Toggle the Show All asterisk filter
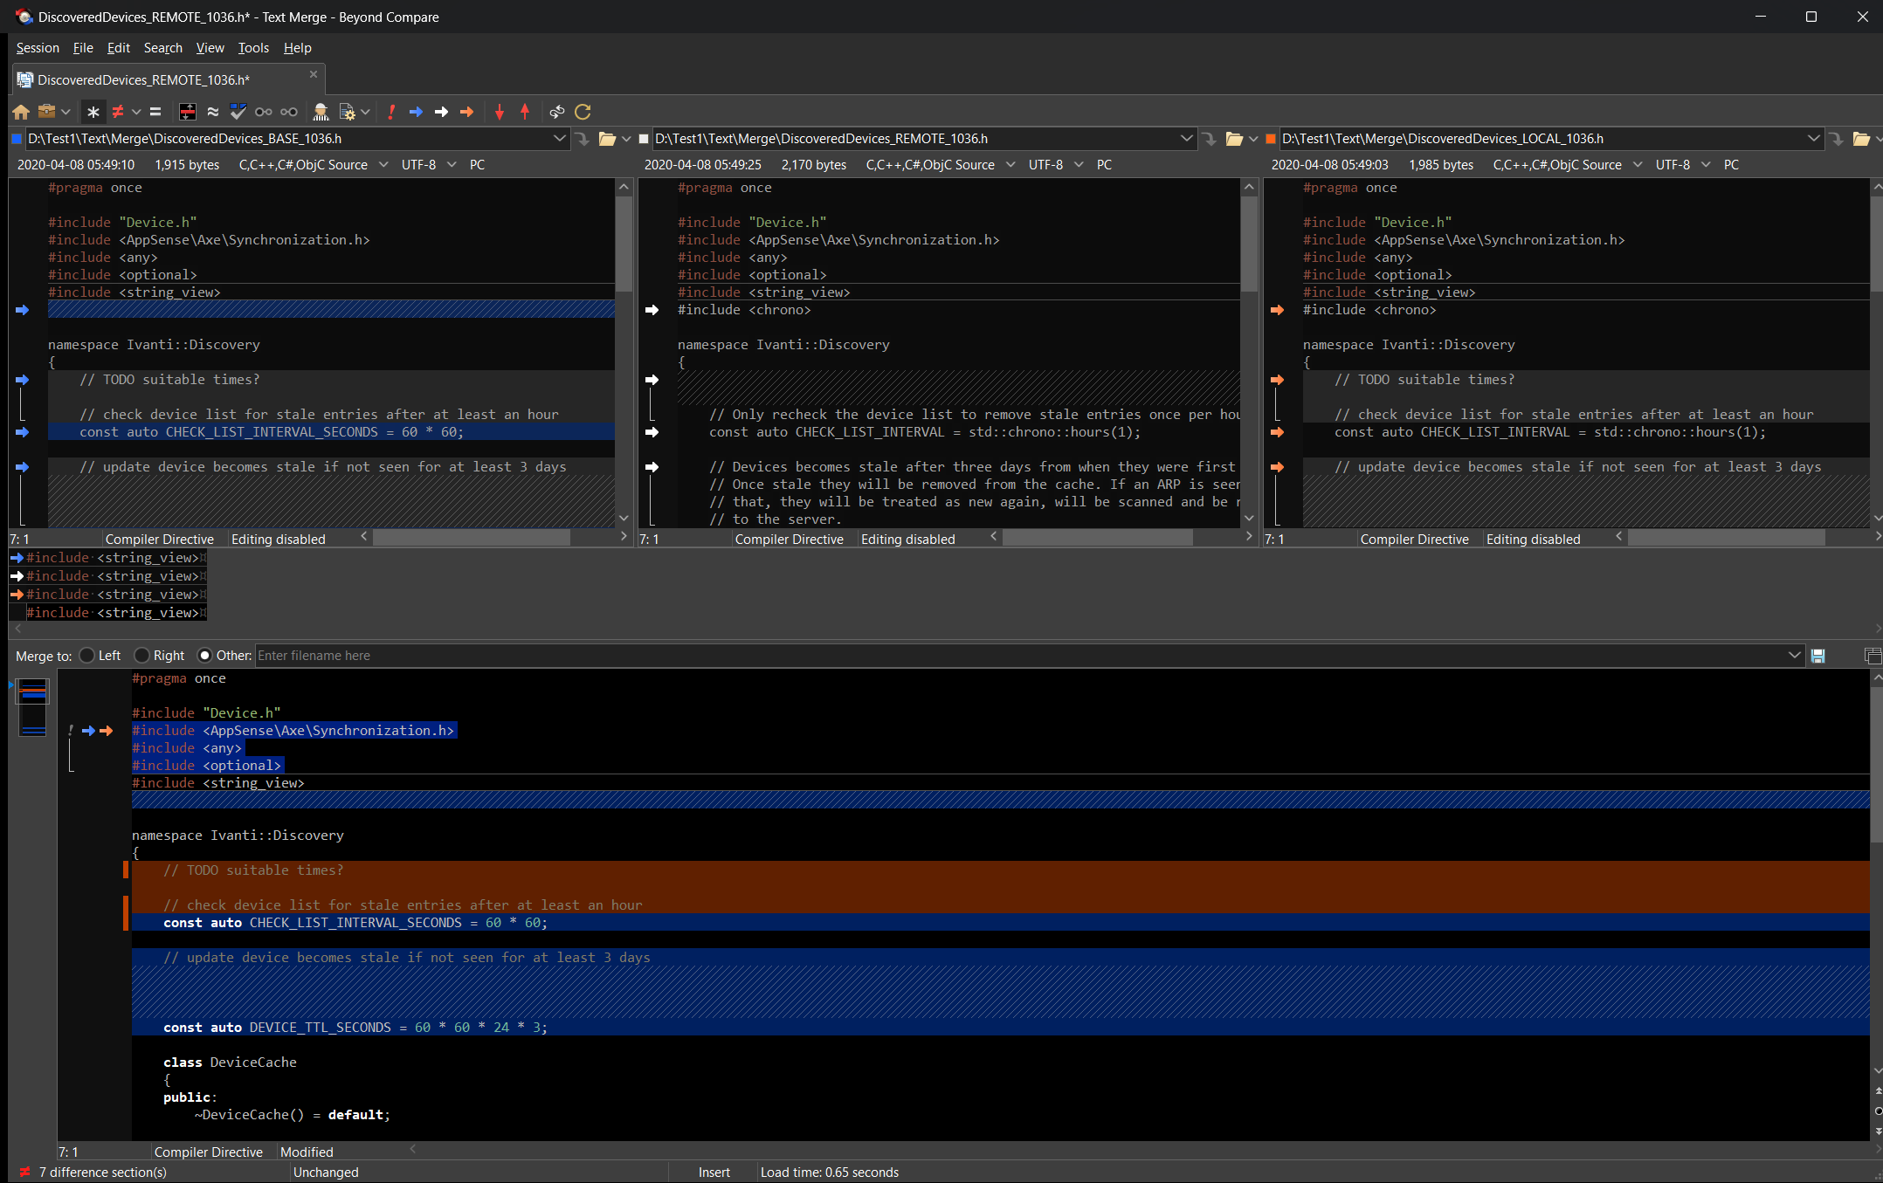1883x1183 pixels. click(93, 112)
